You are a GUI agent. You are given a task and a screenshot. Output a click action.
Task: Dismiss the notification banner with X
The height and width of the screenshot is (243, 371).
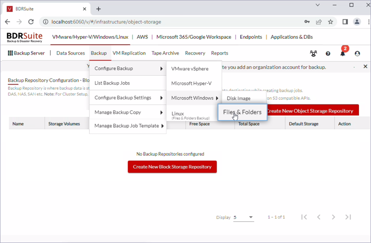point(365,67)
